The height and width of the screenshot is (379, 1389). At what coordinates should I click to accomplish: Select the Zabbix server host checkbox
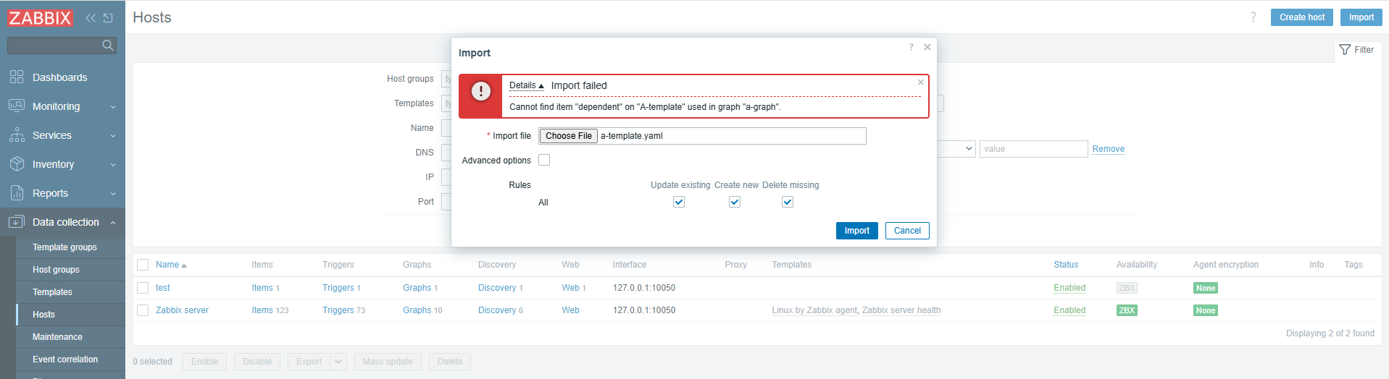(143, 310)
